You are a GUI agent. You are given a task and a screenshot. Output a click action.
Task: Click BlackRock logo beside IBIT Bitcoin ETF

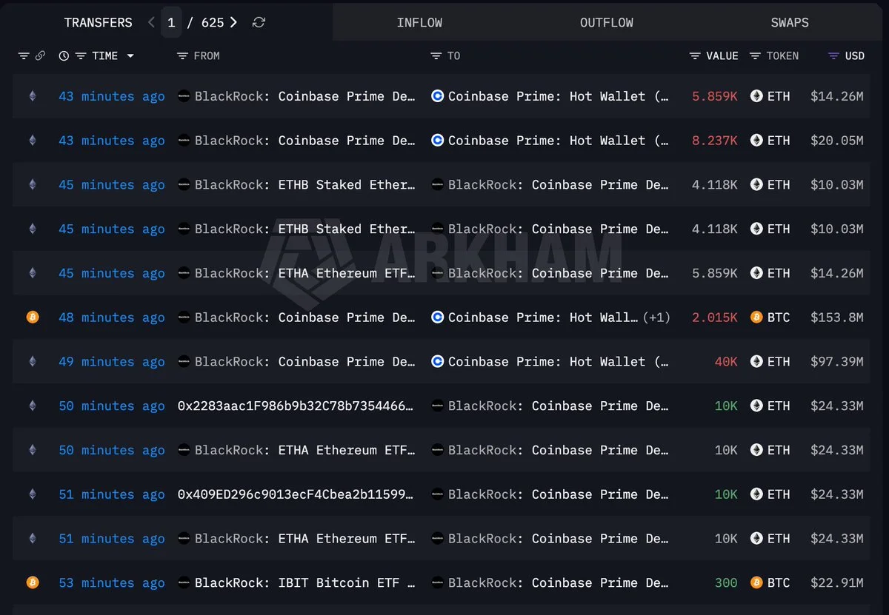pos(184,583)
